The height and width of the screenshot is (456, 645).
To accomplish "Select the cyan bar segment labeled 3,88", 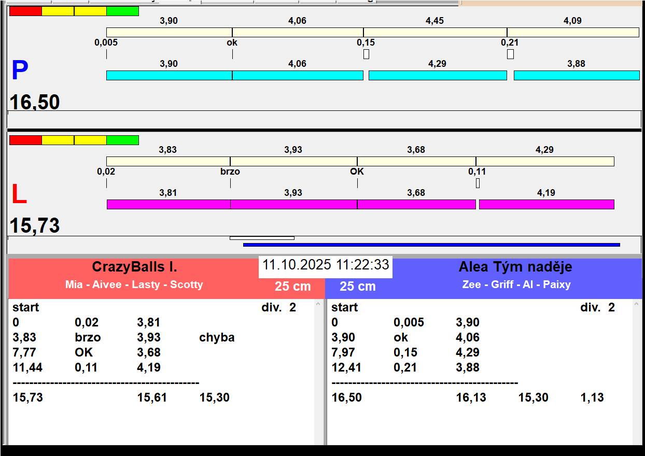I will pos(577,75).
